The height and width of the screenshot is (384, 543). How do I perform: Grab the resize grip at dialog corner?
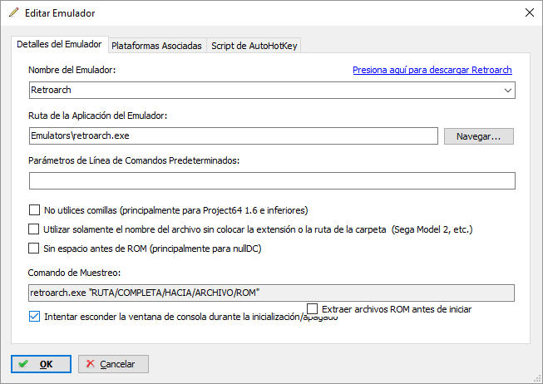pos(537,378)
